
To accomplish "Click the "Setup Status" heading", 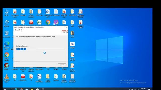I will [x=19, y=30].
